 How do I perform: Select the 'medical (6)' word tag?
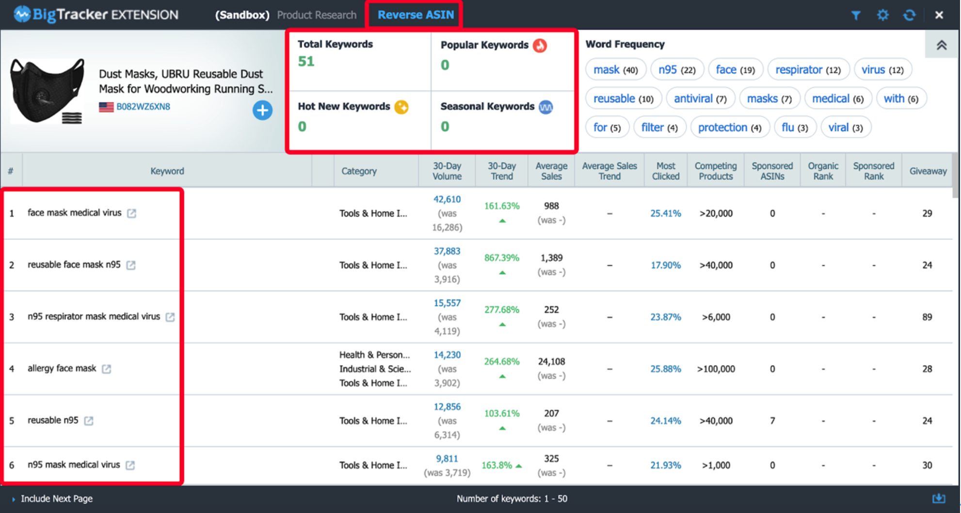(838, 99)
